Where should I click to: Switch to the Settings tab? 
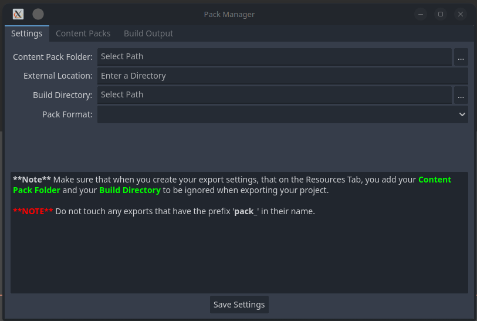click(x=27, y=33)
